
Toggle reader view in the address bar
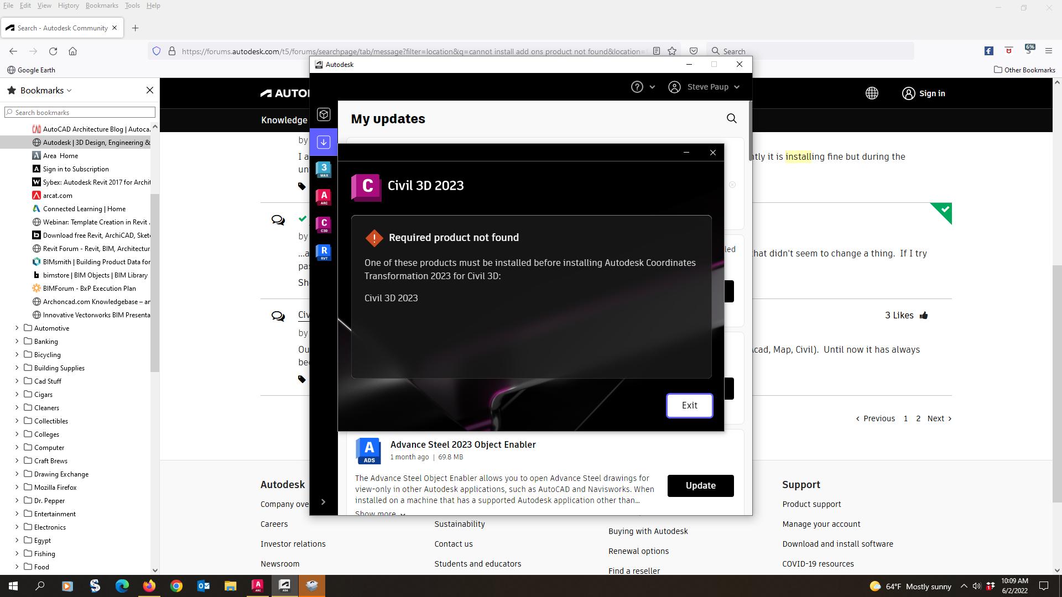657,51
